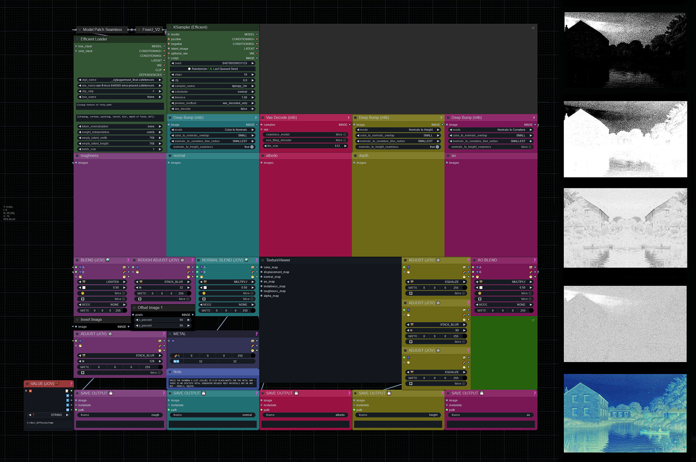The width and height of the screenshot is (696, 462).
Task: Click the help icon on the teal Deep Bump node
Action: tap(256, 118)
